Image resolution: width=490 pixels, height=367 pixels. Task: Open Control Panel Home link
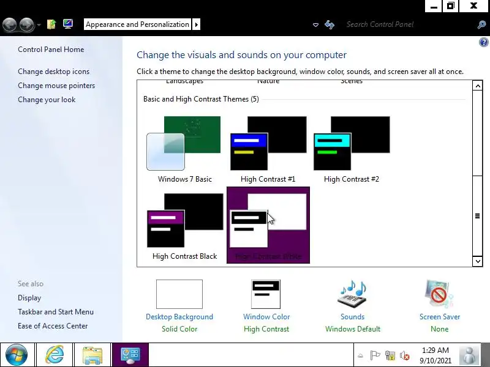51,50
